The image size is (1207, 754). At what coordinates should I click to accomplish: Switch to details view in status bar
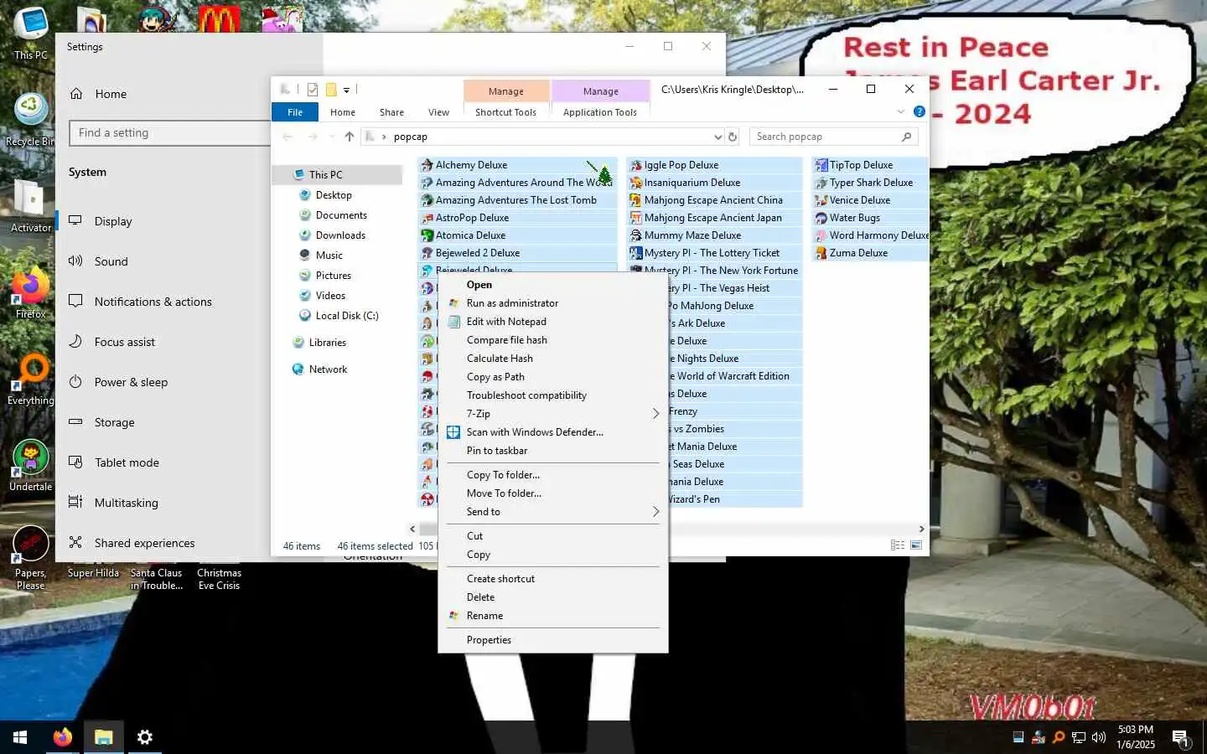pos(898,545)
